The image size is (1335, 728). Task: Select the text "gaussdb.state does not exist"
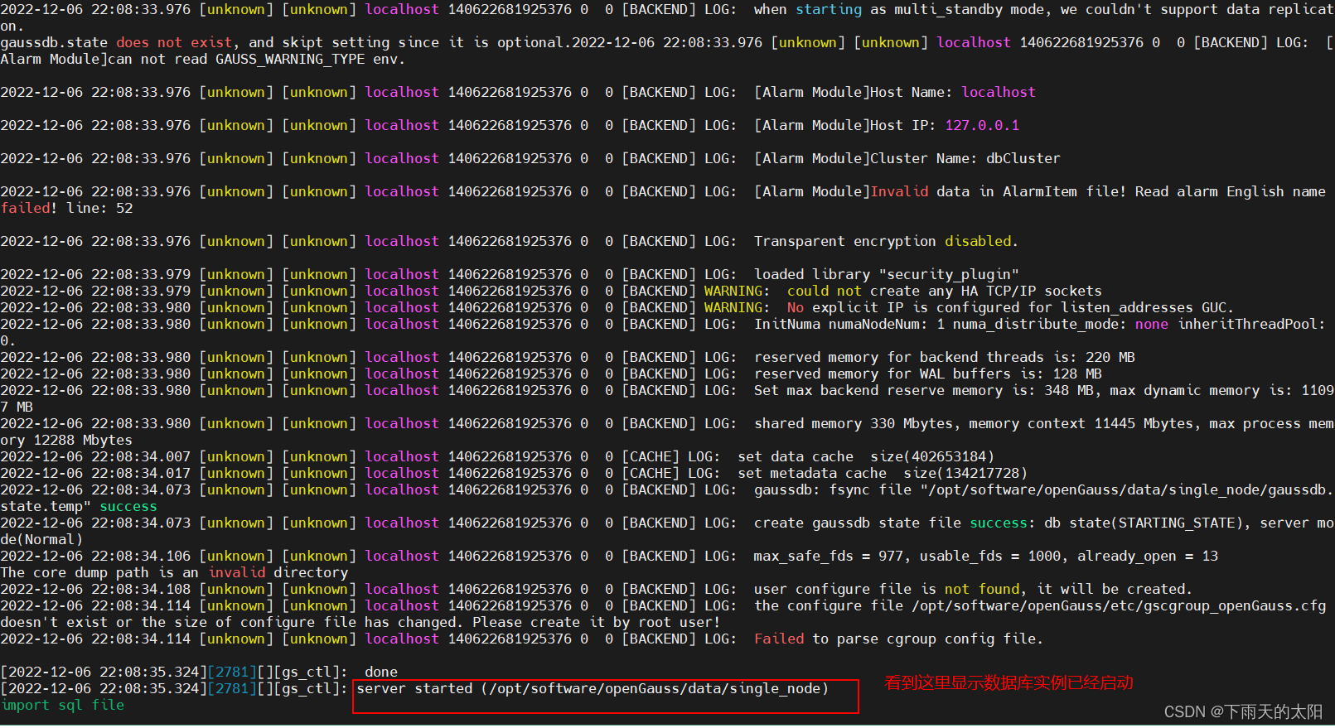point(116,43)
